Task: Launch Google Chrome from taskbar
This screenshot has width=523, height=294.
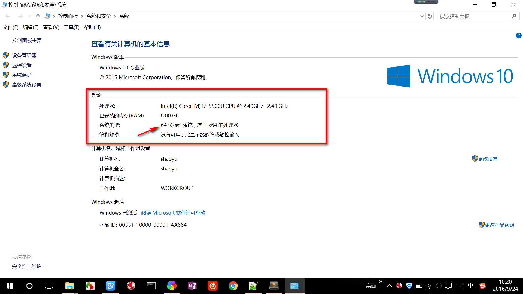Action: pyautogui.click(x=233, y=286)
